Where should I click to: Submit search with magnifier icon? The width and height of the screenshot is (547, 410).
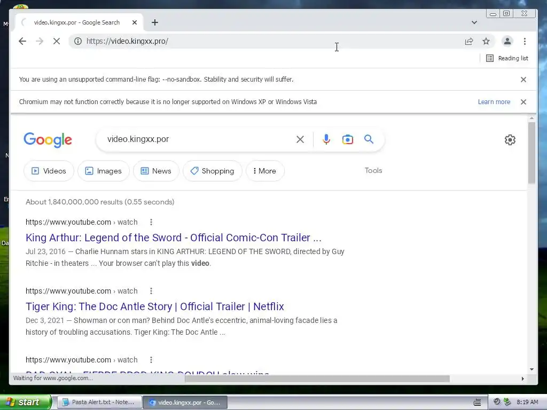tap(369, 139)
